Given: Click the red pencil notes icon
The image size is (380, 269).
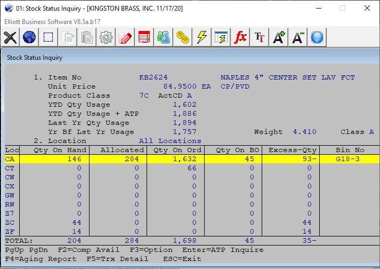Looking at the screenshot, I should [125, 37].
